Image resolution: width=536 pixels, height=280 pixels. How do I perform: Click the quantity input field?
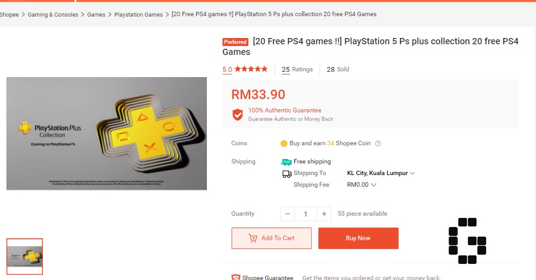pyautogui.click(x=306, y=214)
